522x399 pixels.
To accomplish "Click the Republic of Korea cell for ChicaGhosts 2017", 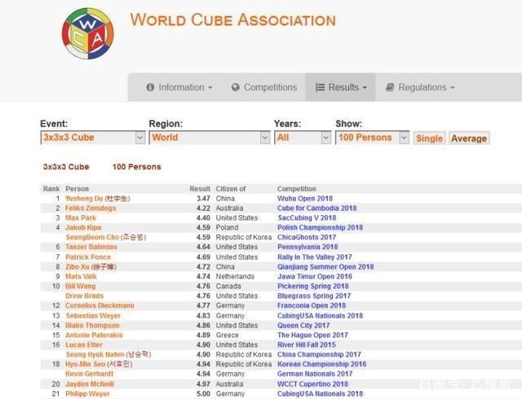I will [244, 237].
